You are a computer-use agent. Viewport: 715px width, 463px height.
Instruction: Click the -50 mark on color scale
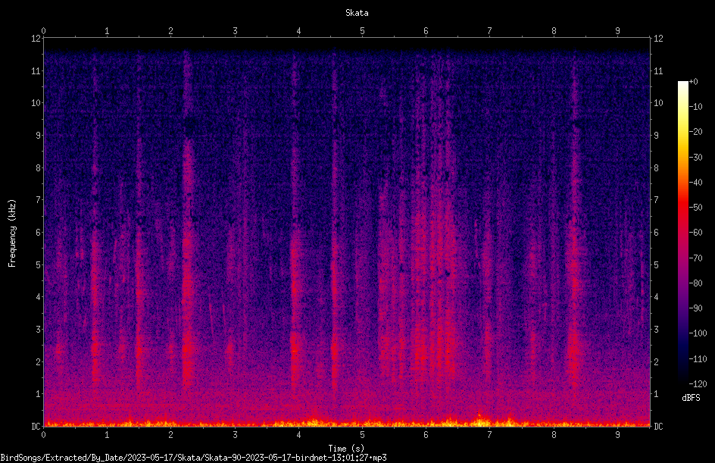(695, 208)
